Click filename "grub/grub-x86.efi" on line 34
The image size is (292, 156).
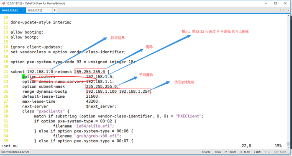(x=97, y=136)
